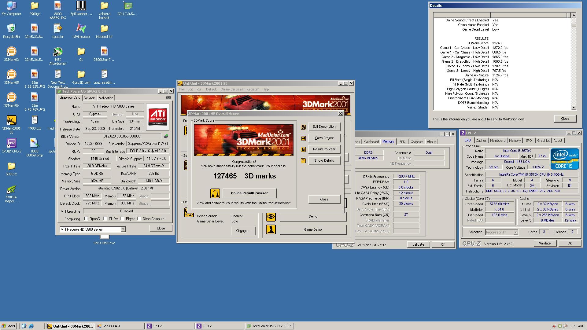
Task: Click up arrow in Details scrollbar
Action: [x=574, y=15]
